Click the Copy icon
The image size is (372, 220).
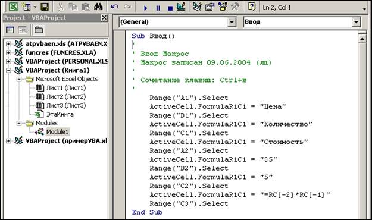[73, 7]
